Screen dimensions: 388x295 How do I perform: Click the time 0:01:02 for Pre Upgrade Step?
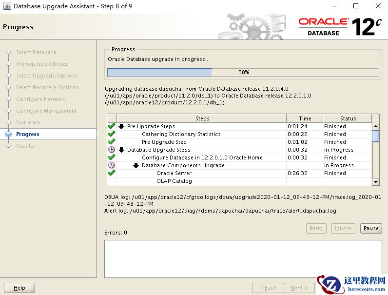(297, 142)
